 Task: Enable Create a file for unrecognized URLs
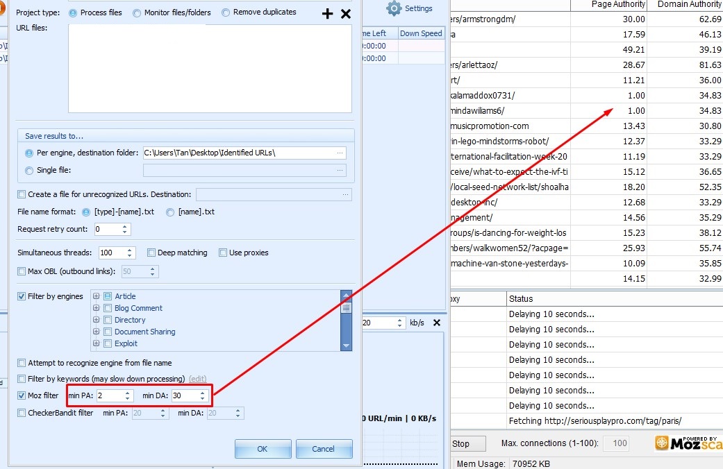point(22,194)
